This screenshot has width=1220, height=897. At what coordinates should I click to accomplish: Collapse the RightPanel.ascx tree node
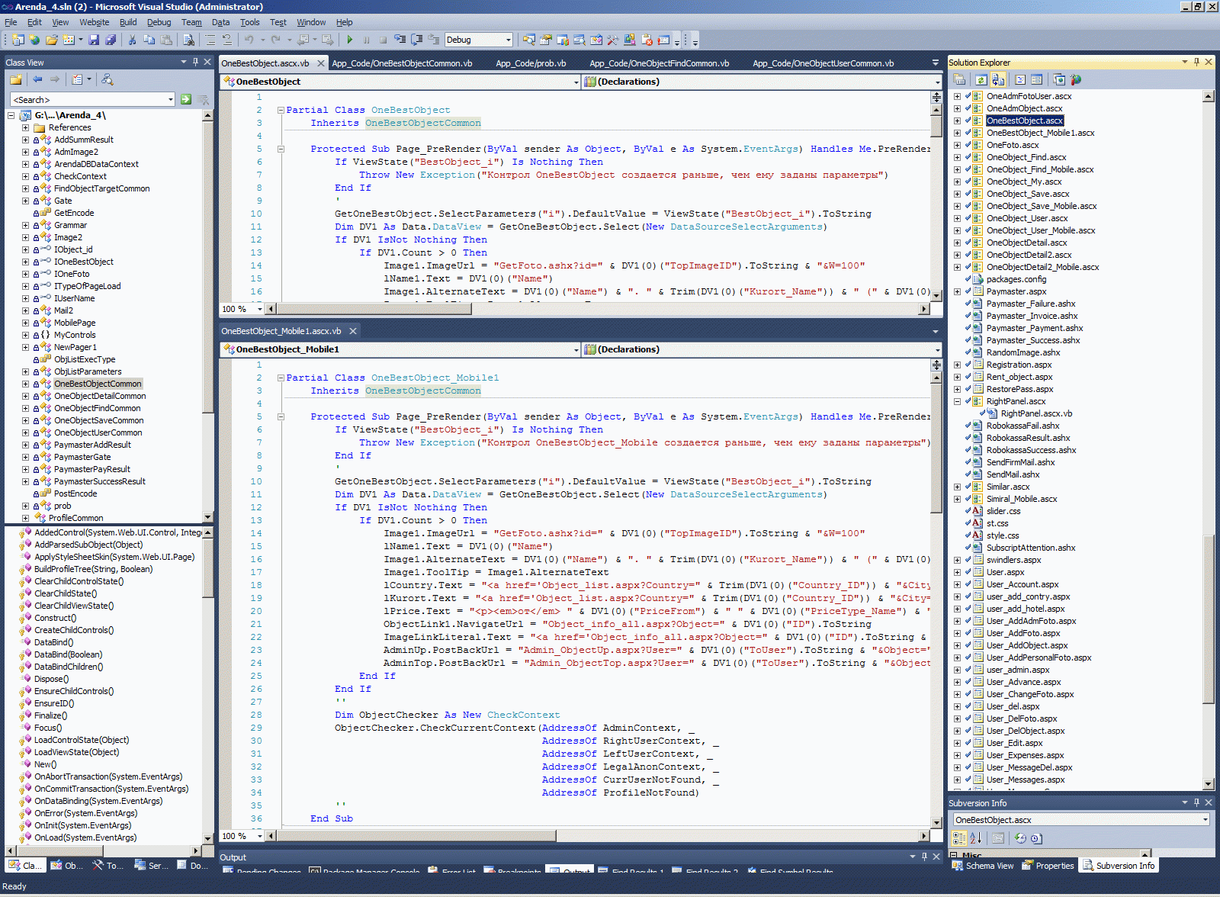coord(957,401)
